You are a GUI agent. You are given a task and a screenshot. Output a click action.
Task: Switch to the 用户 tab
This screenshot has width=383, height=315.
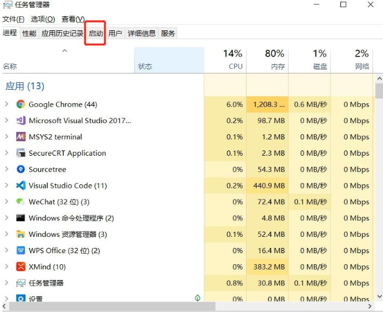tap(115, 33)
